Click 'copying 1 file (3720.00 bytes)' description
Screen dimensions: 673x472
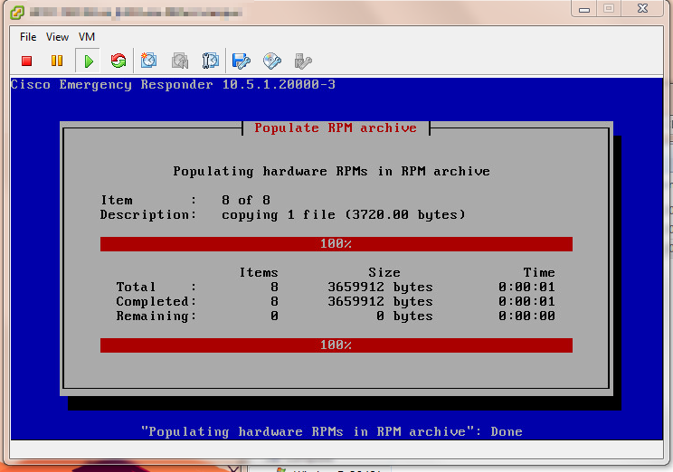344,215
